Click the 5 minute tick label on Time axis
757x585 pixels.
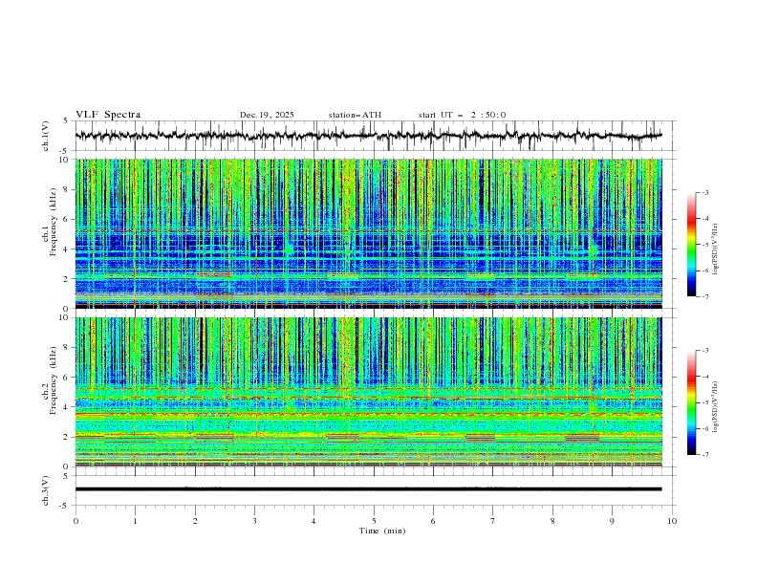coord(374,521)
